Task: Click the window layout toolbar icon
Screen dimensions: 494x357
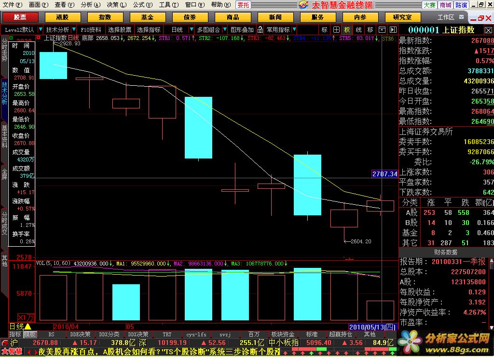Action: [382, 29]
